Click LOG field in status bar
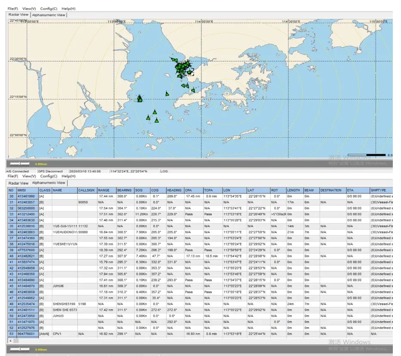The width and height of the screenshot is (401, 356). coord(164,171)
